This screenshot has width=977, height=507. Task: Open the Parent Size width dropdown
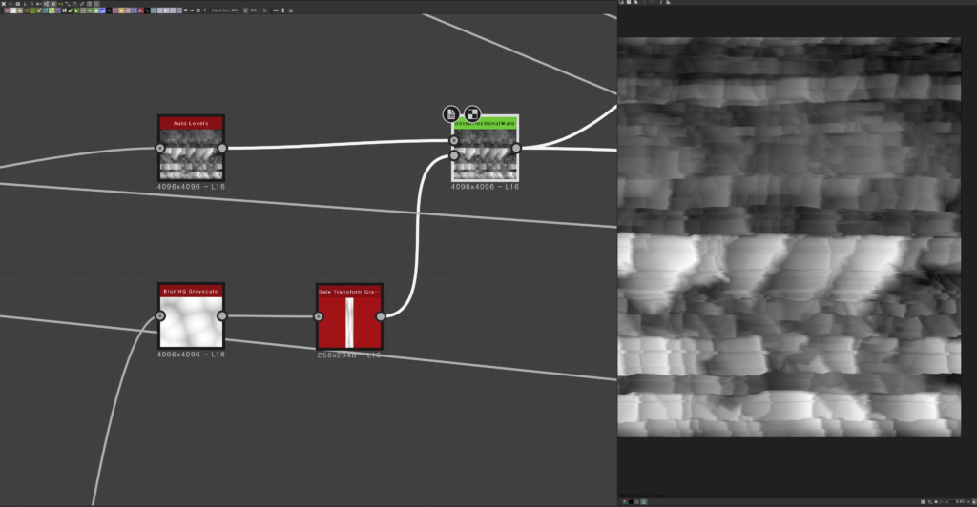pyautogui.click(x=237, y=10)
